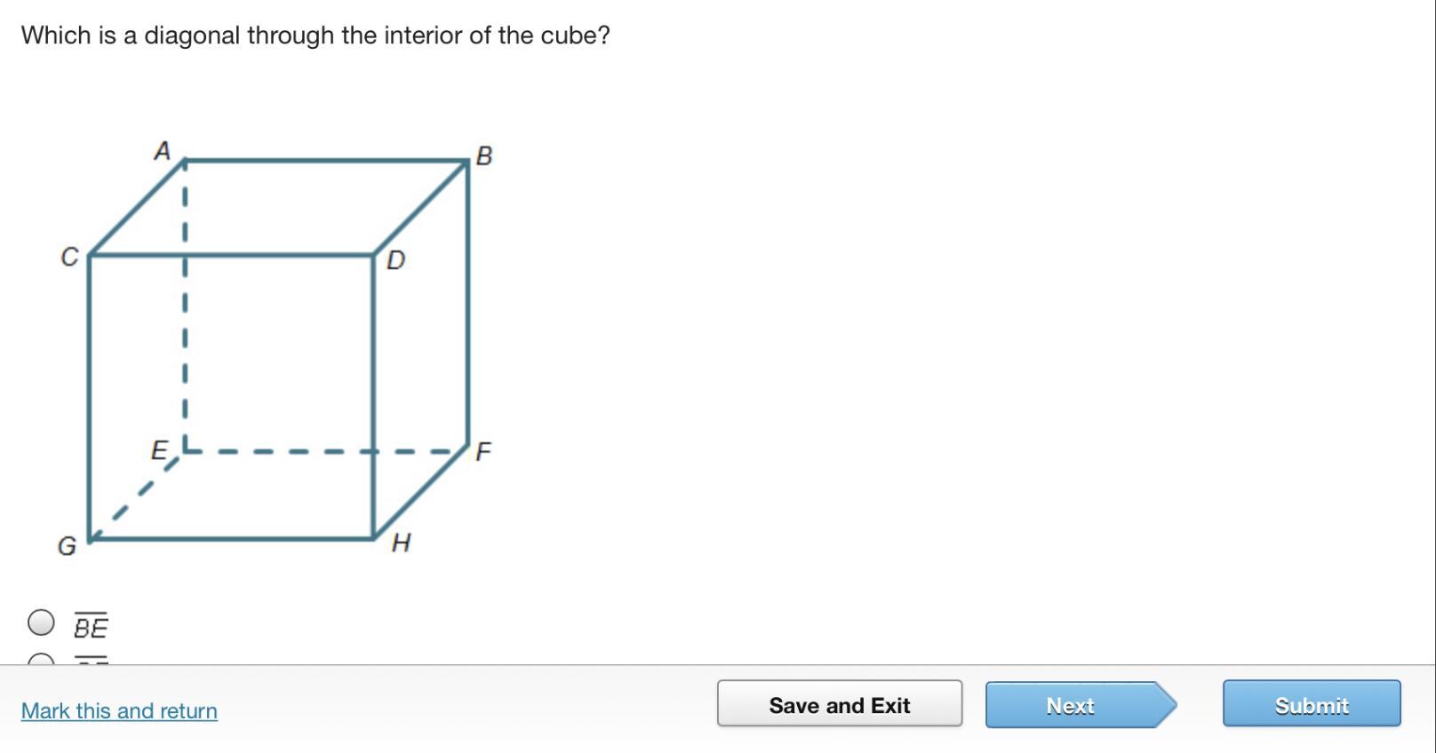1436x753 pixels.
Task: Click vertex label B on the cube
Action: click(x=483, y=156)
